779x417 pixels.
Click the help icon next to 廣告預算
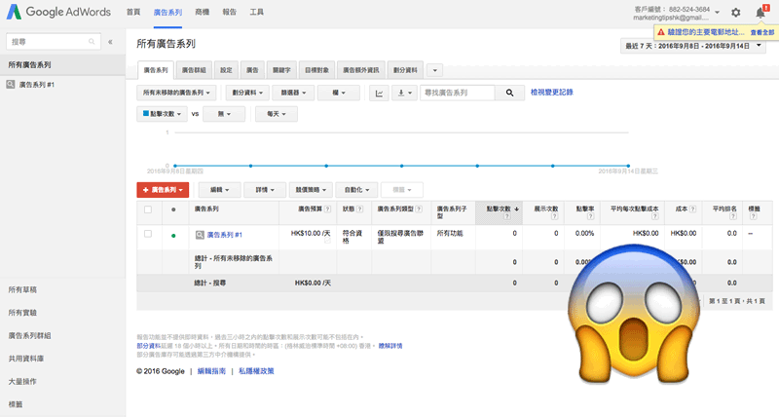[x=327, y=209]
